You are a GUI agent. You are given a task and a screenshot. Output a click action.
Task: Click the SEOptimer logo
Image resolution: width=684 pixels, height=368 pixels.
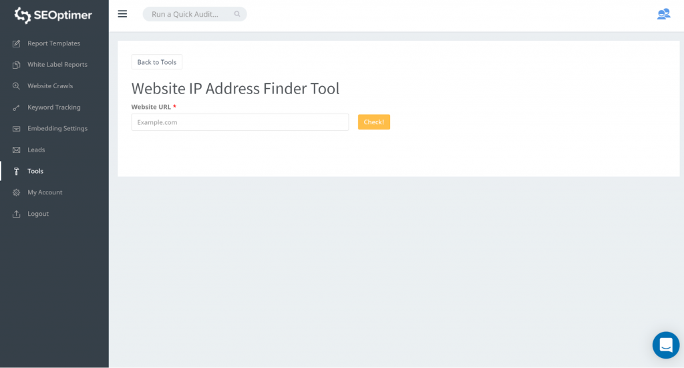[x=53, y=15]
